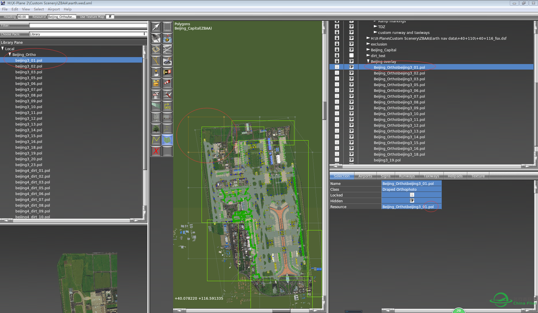Expand the Beijing_Capital group

coord(368,50)
